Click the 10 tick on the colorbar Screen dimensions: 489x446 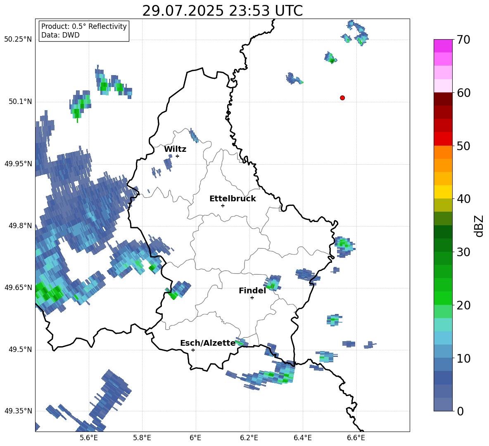click(x=463, y=358)
